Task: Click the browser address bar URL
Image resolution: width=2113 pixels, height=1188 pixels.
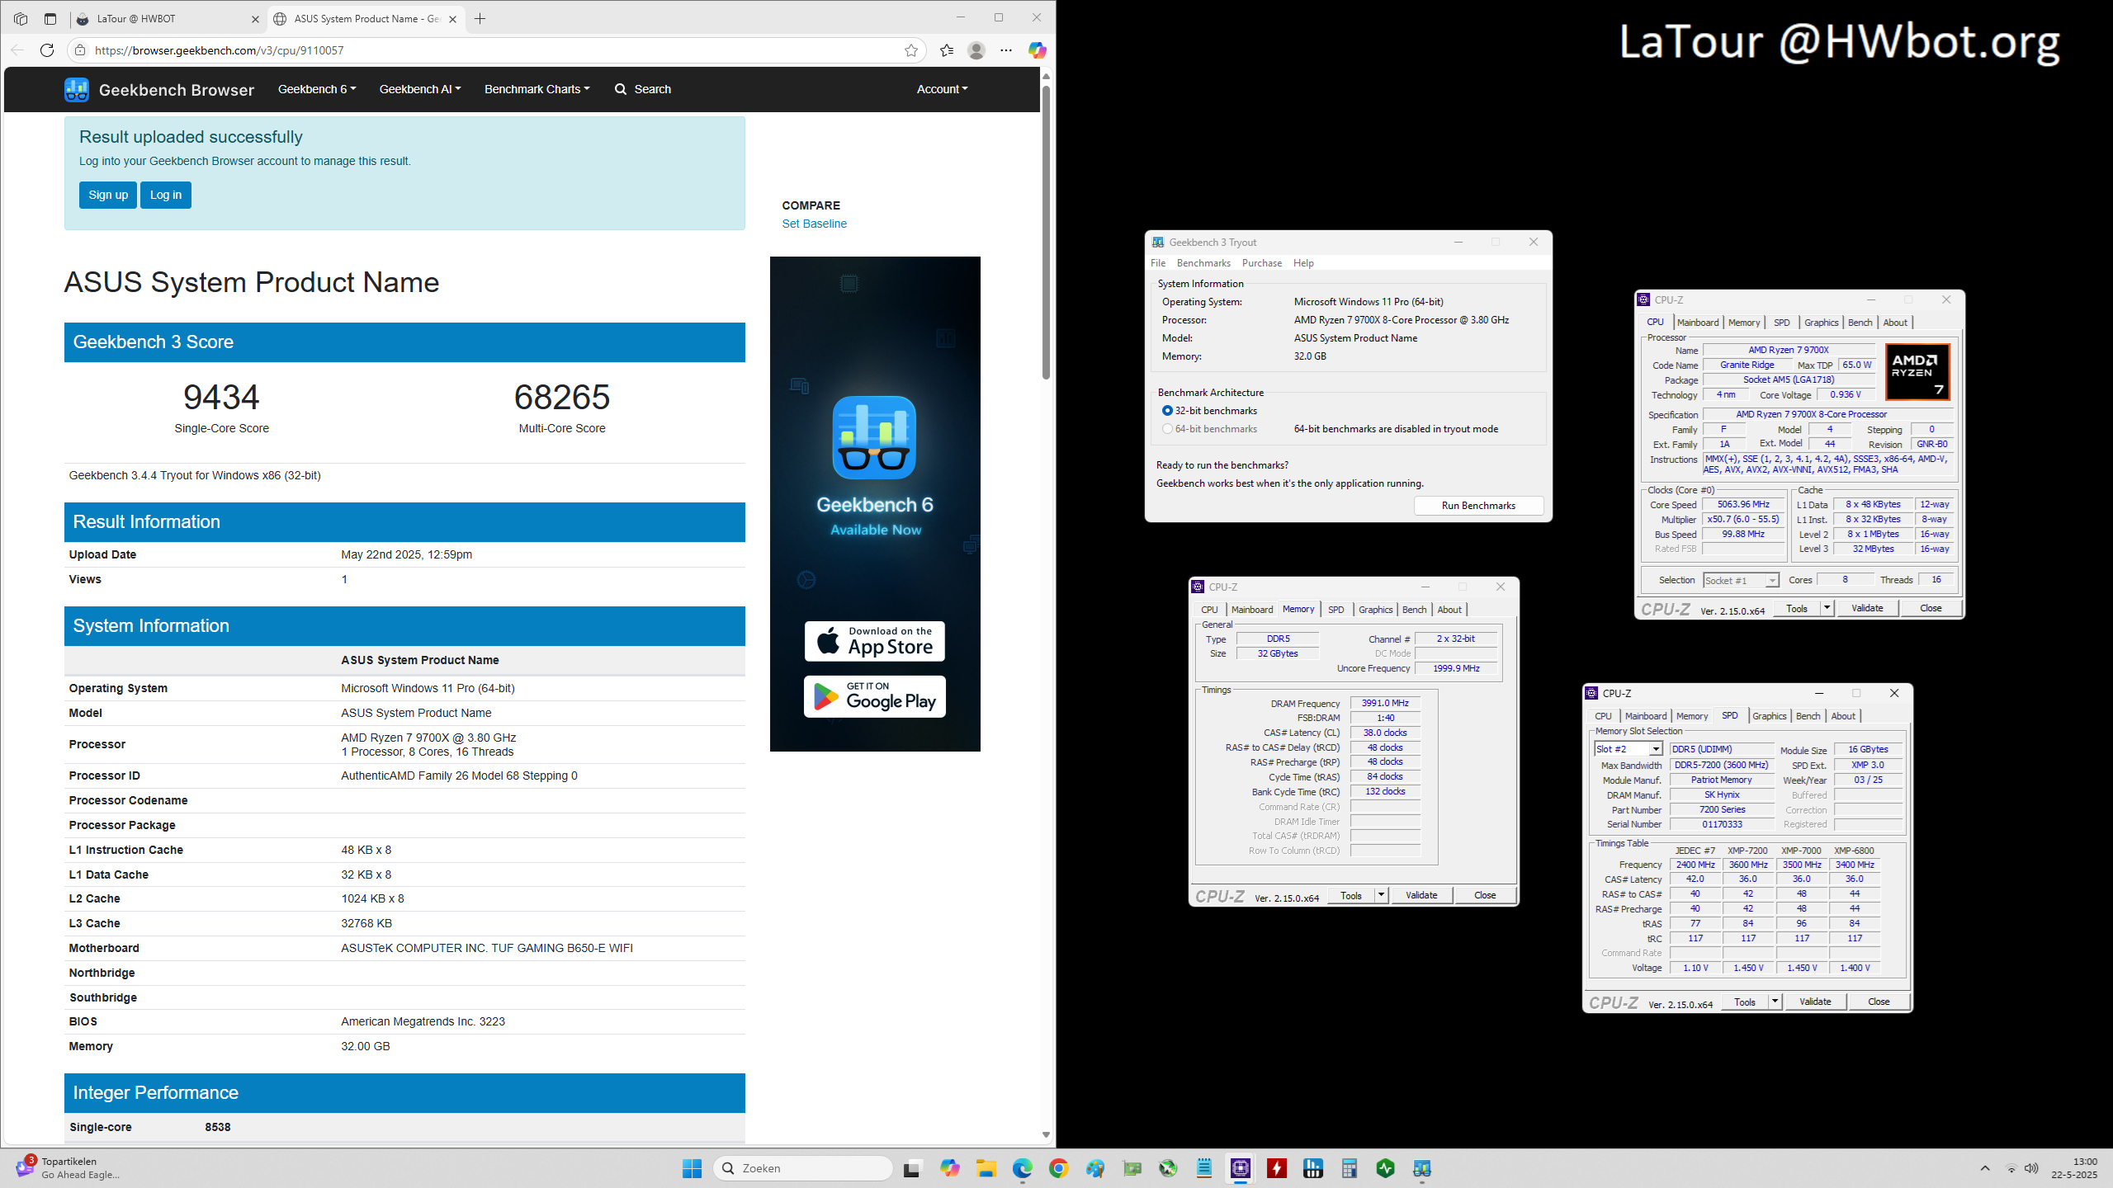Action: pyautogui.click(x=219, y=50)
